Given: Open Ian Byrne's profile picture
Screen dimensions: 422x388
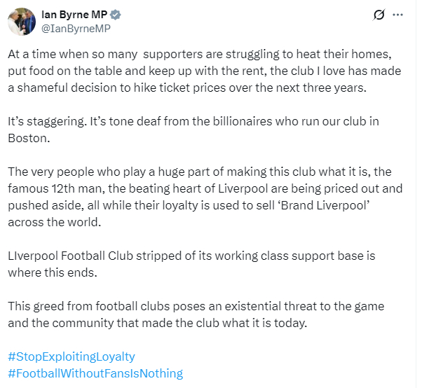Looking at the screenshot, I should pyautogui.click(x=22, y=21).
